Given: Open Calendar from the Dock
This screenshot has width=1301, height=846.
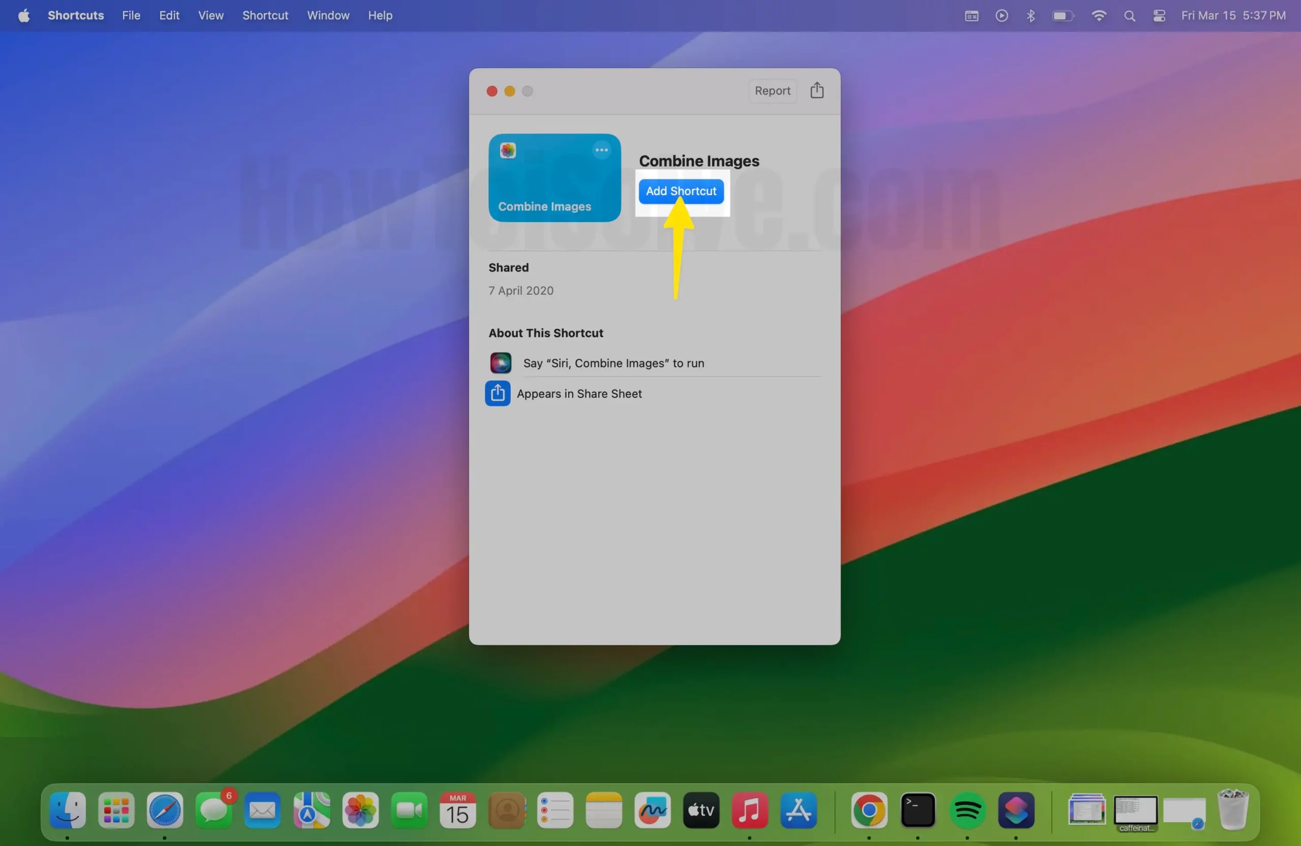Looking at the screenshot, I should pos(457,809).
